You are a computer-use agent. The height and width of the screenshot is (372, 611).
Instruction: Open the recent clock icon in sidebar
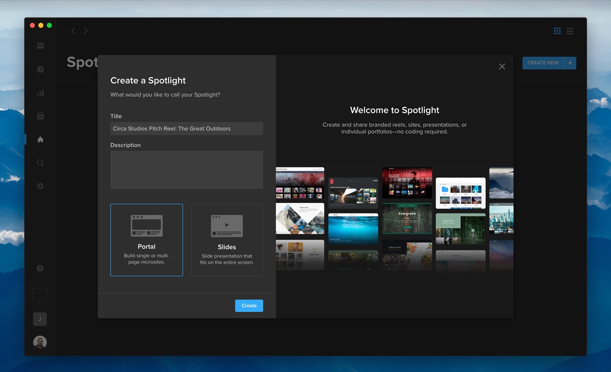point(40,69)
